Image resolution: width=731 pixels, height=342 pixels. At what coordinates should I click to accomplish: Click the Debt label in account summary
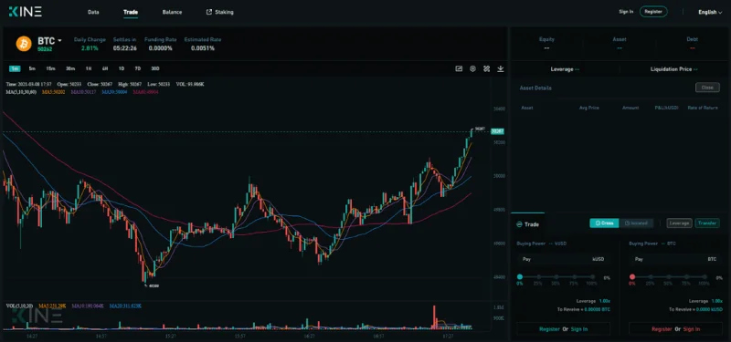692,39
